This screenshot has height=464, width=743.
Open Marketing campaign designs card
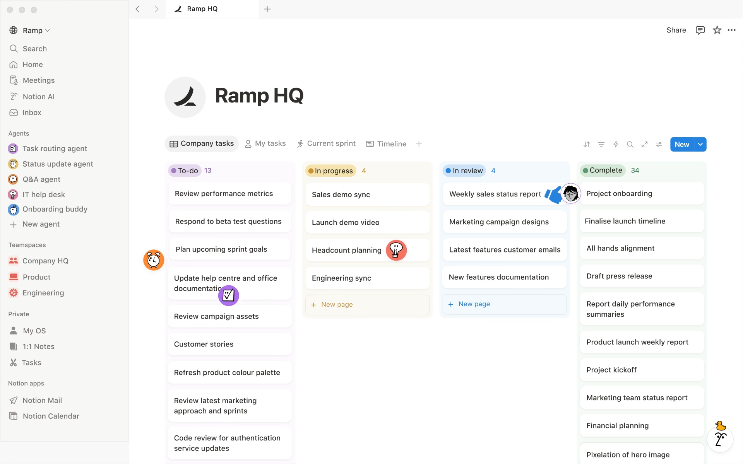point(505,222)
